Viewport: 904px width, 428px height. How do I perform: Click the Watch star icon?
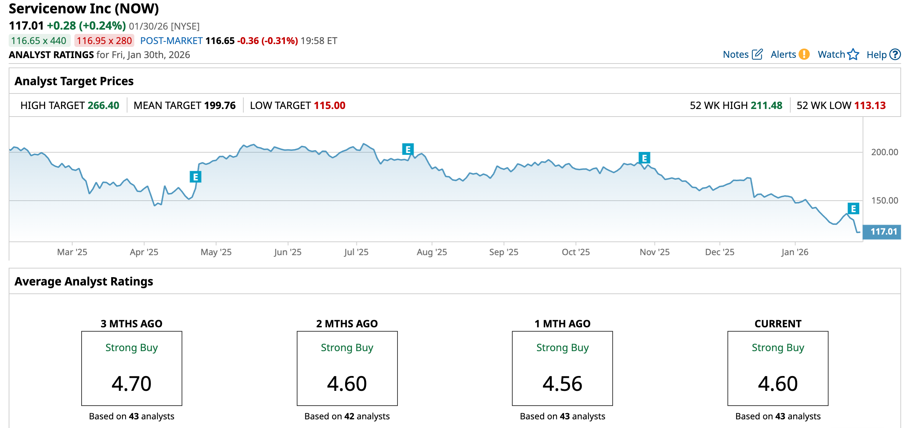point(853,54)
